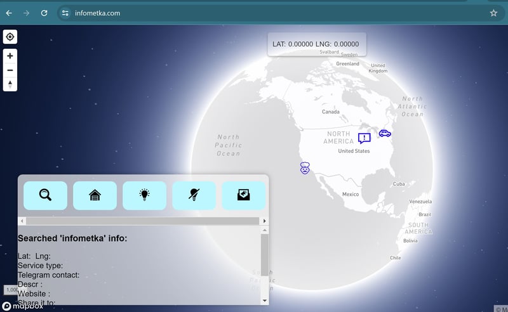Image resolution: width=508 pixels, height=312 pixels.
Task: Click the lit lightbulb button
Action: pyautogui.click(x=145, y=195)
